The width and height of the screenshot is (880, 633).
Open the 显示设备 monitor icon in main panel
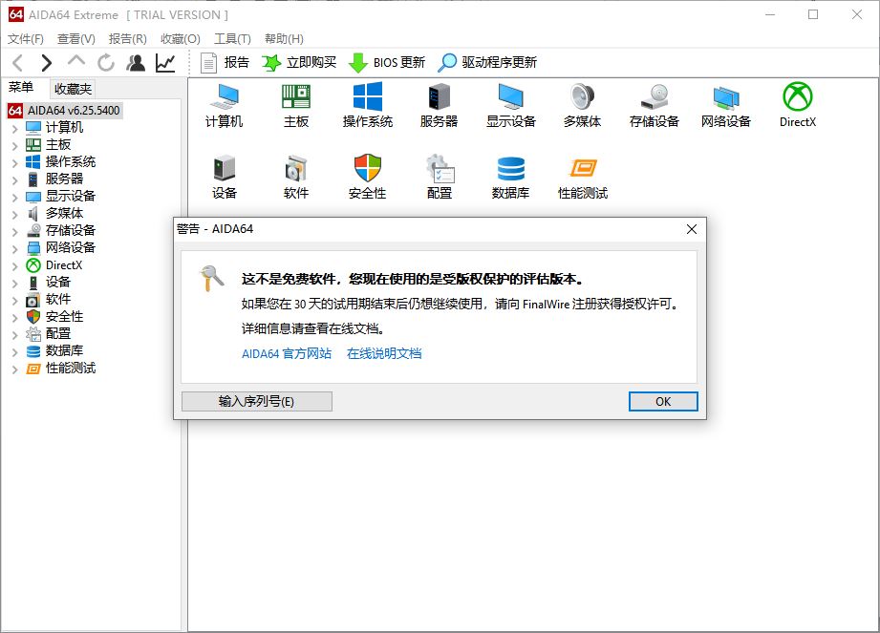click(511, 105)
